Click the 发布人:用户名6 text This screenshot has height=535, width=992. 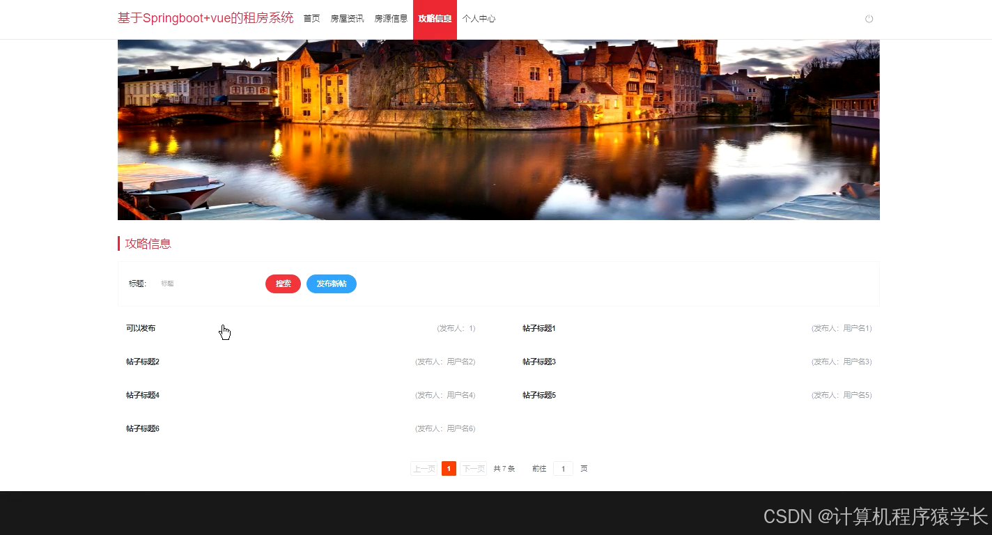pos(445,428)
